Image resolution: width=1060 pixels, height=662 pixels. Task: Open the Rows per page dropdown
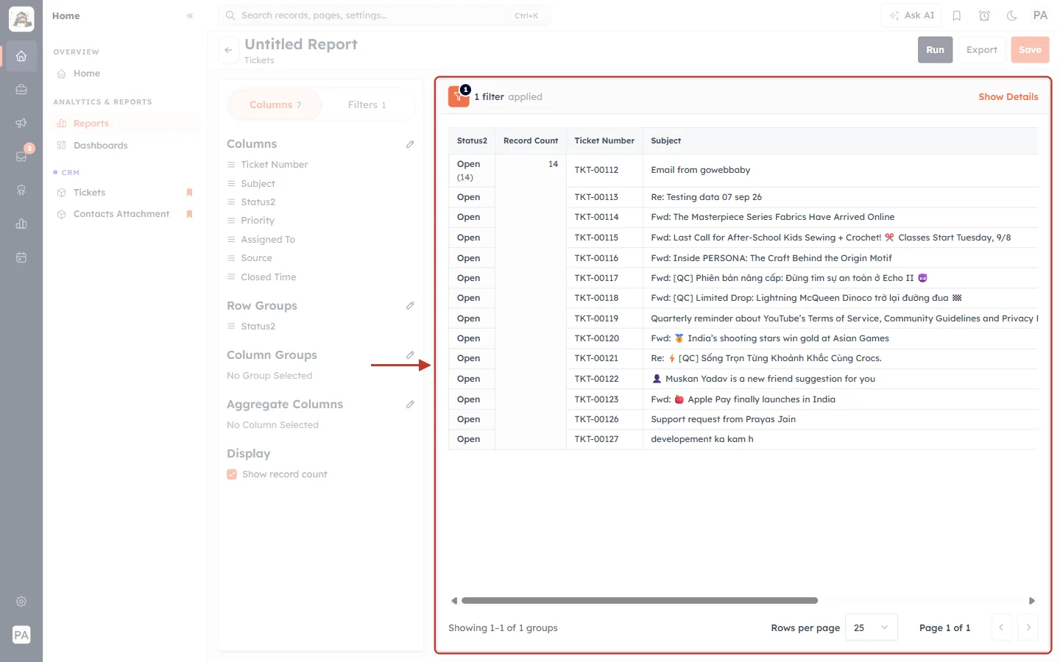click(872, 627)
